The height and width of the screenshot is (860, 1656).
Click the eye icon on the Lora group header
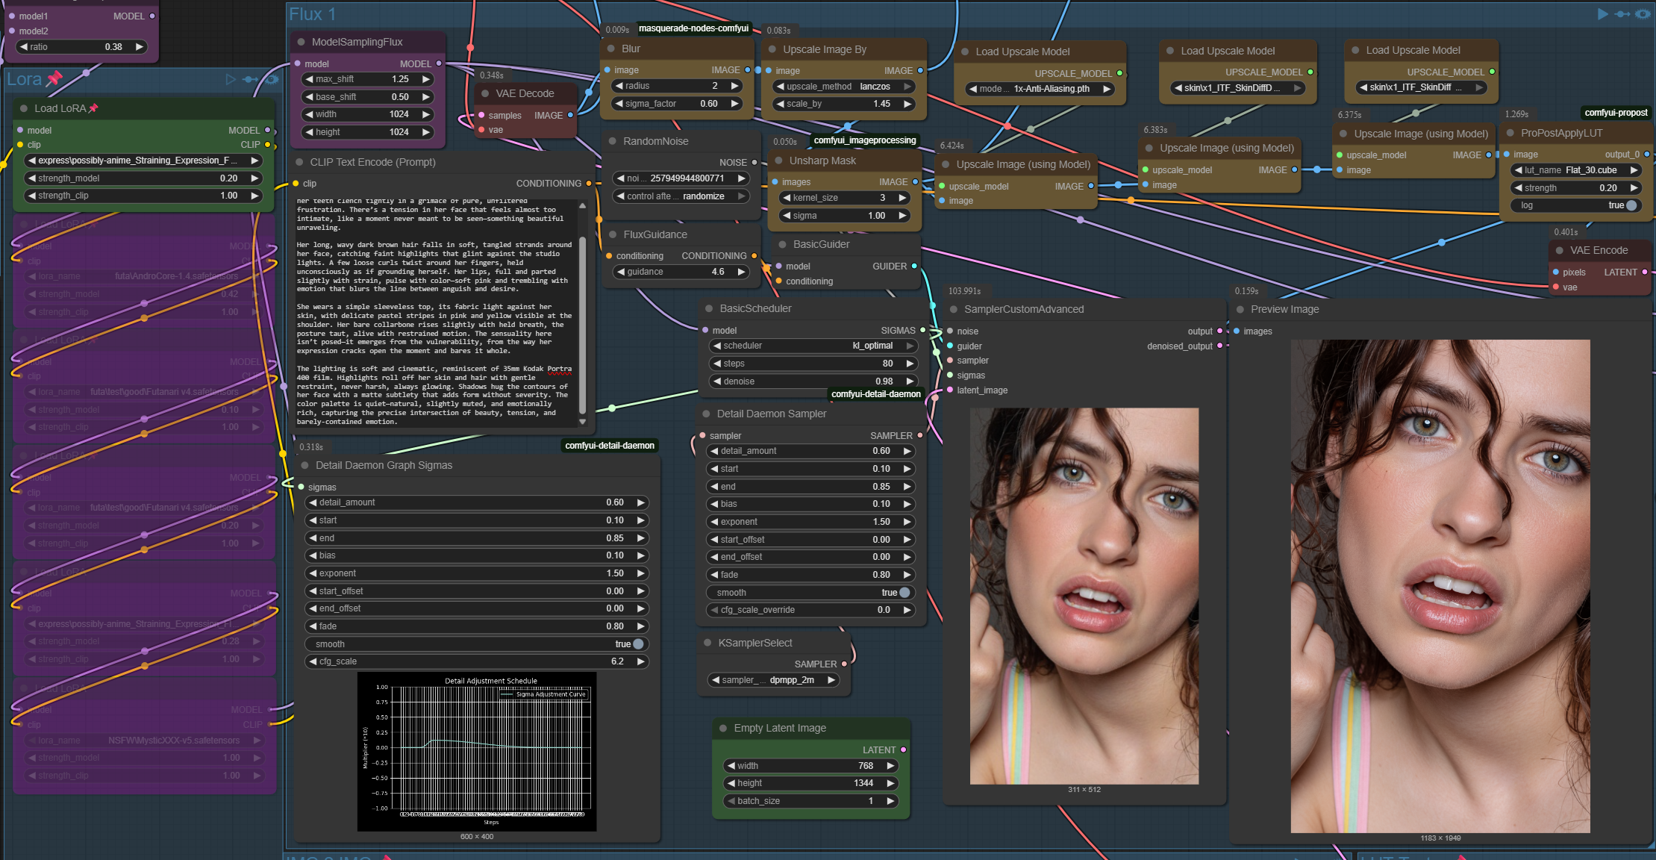pos(272,79)
